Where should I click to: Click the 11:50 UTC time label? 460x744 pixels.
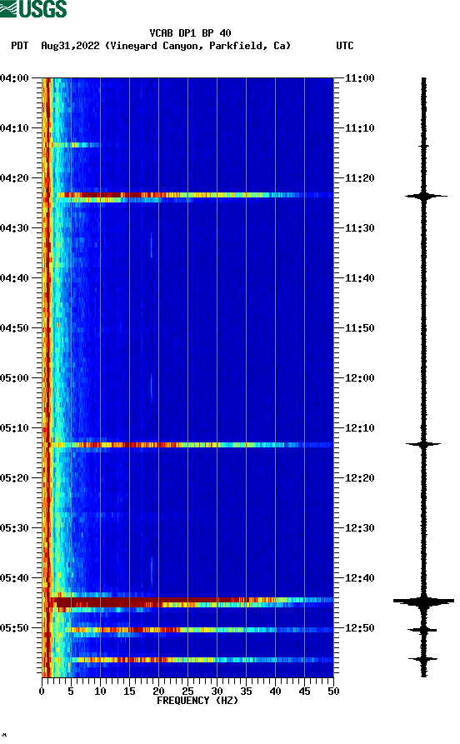360,328
